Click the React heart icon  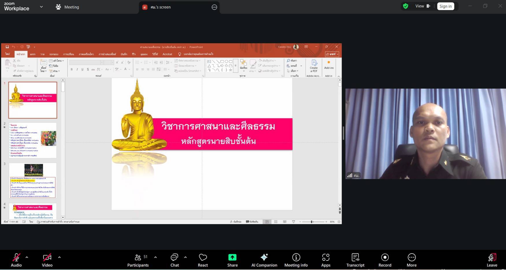pyautogui.click(x=203, y=260)
